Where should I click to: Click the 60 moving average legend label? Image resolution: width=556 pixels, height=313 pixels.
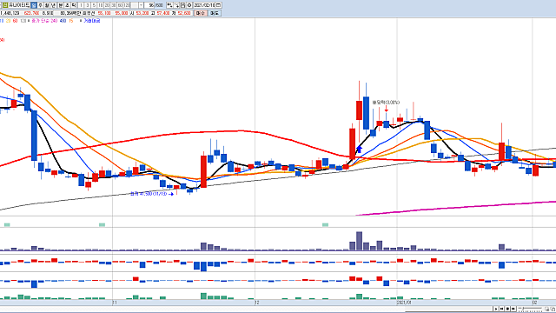tap(15, 21)
